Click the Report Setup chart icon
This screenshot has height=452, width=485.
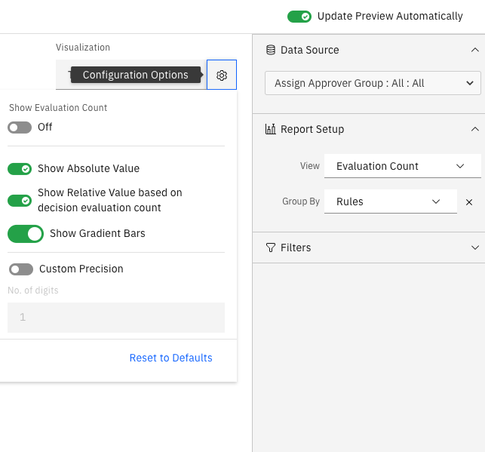(271, 129)
